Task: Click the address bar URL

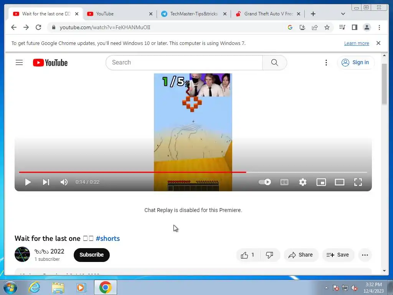Action: point(105,27)
